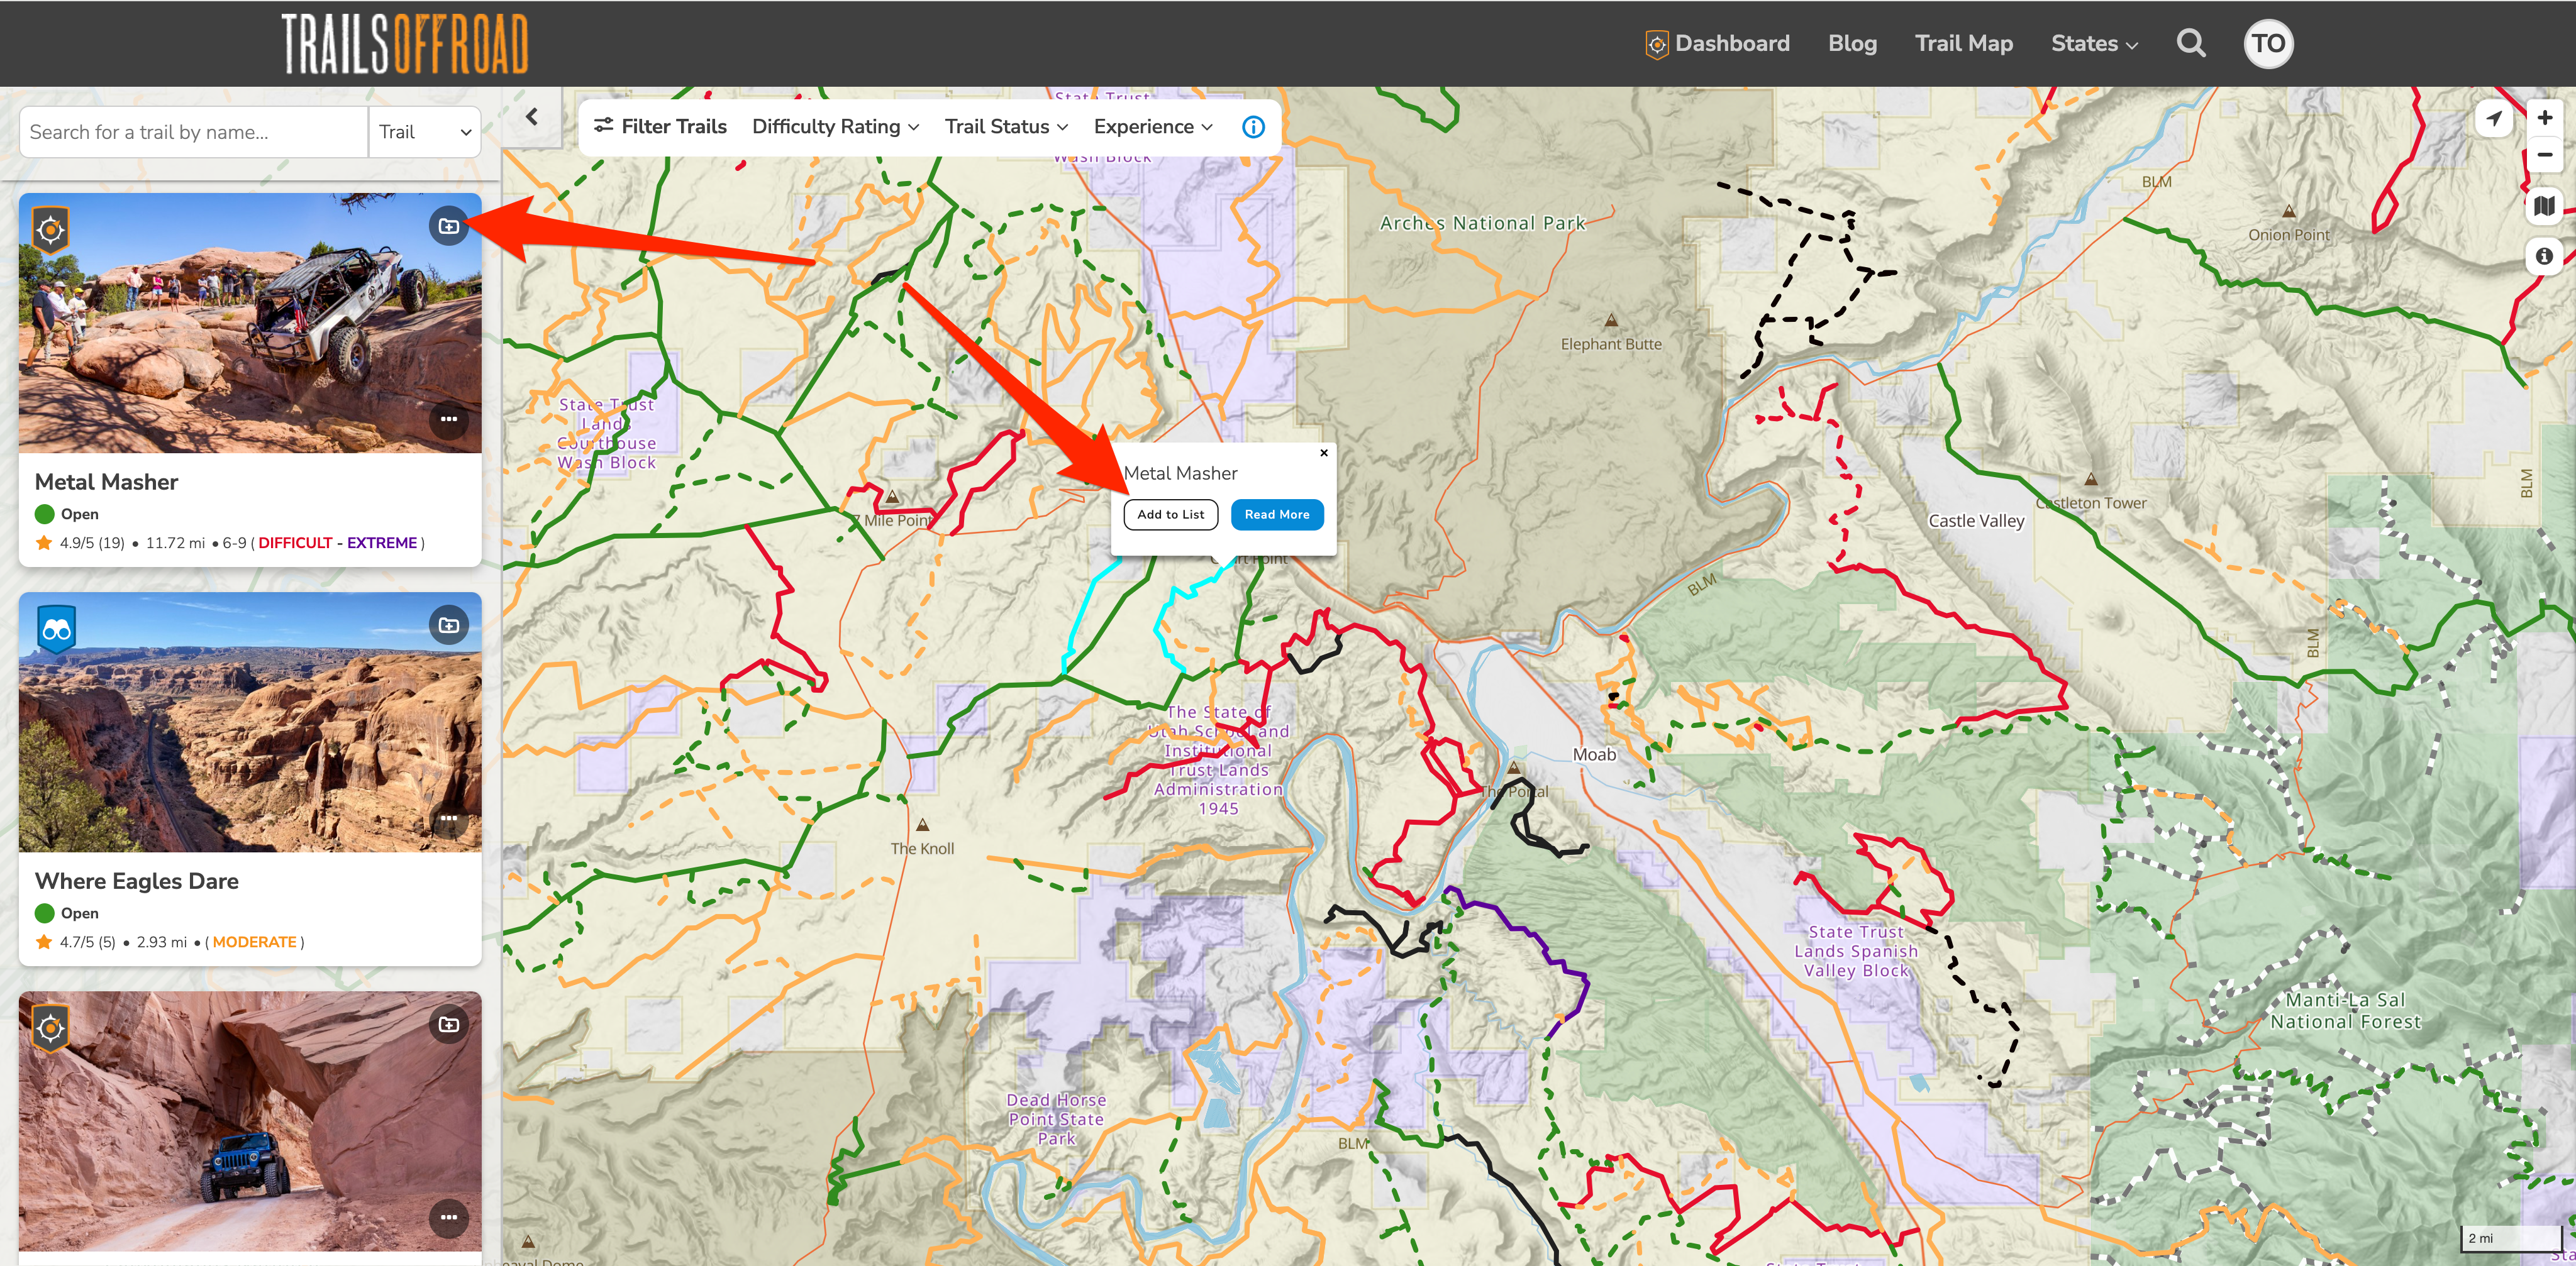Open the States menu in header

(x=2094, y=43)
